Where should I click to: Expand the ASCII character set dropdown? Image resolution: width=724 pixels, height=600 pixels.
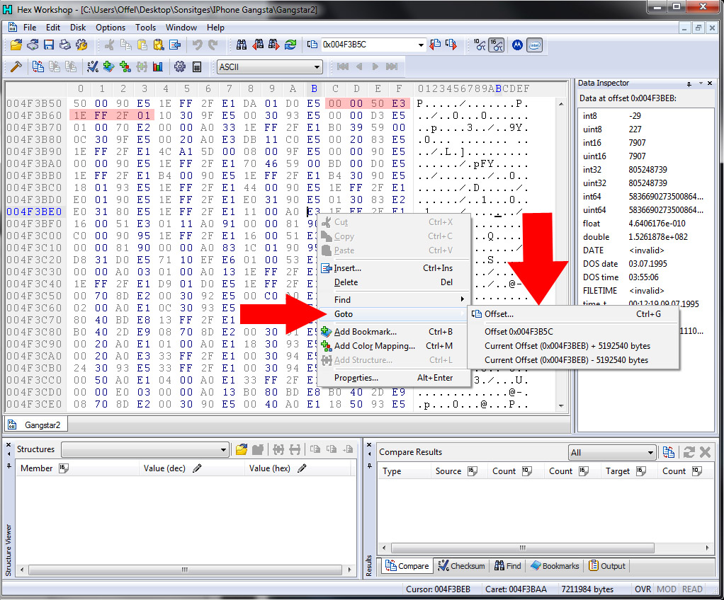tap(317, 67)
